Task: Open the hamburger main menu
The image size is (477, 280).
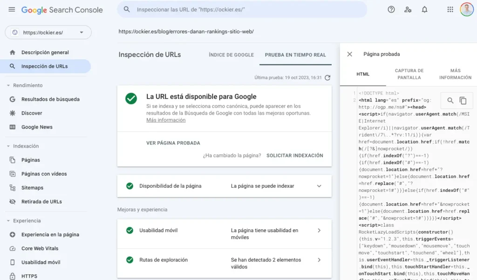Action: [12, 9]
